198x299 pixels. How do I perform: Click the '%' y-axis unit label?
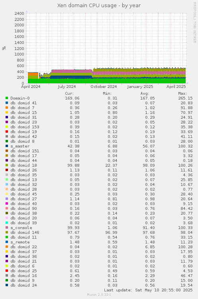click(x=4, y=48)
